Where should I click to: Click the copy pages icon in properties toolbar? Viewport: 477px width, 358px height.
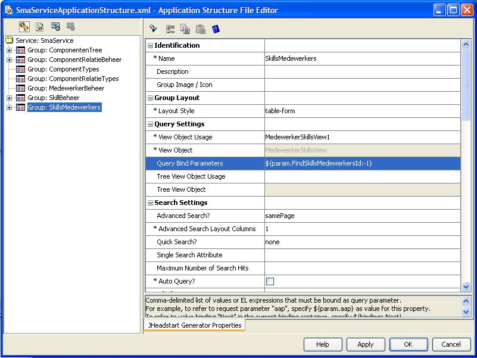click(x=185, y=29)
